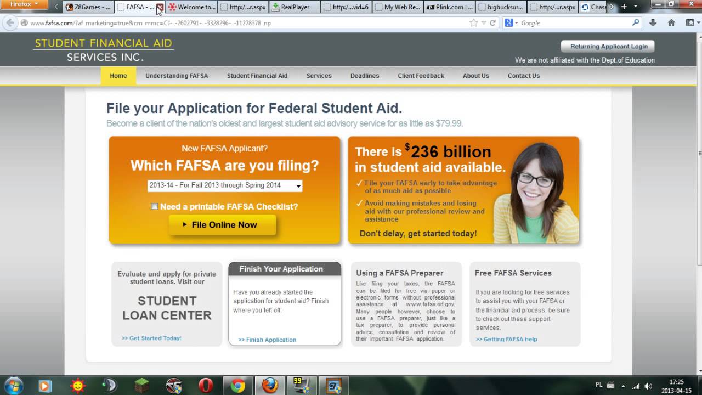Follow the Get Started Today link

coord(151,338)
